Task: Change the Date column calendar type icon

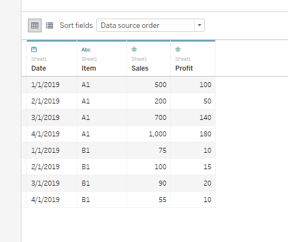Action: 34,49
